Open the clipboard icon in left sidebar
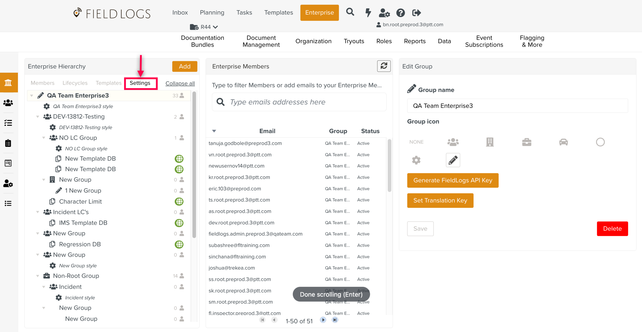Viewport: 642px width, 332px height. (x=8, y=143)
